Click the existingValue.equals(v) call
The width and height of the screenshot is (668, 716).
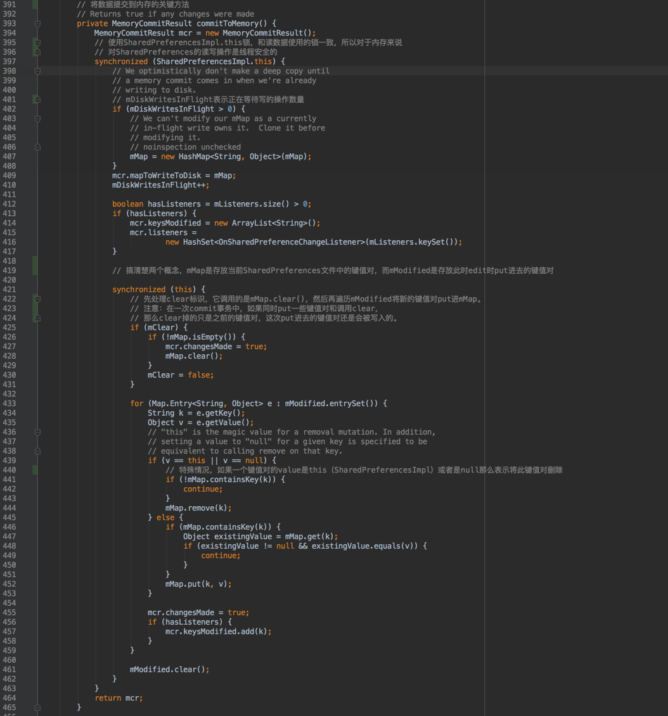pos(369,546)
